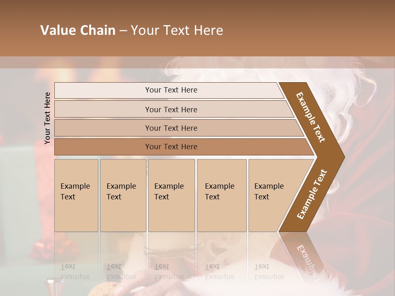
Task: Click the middle 'Example Text' column box
Action: 172,195
